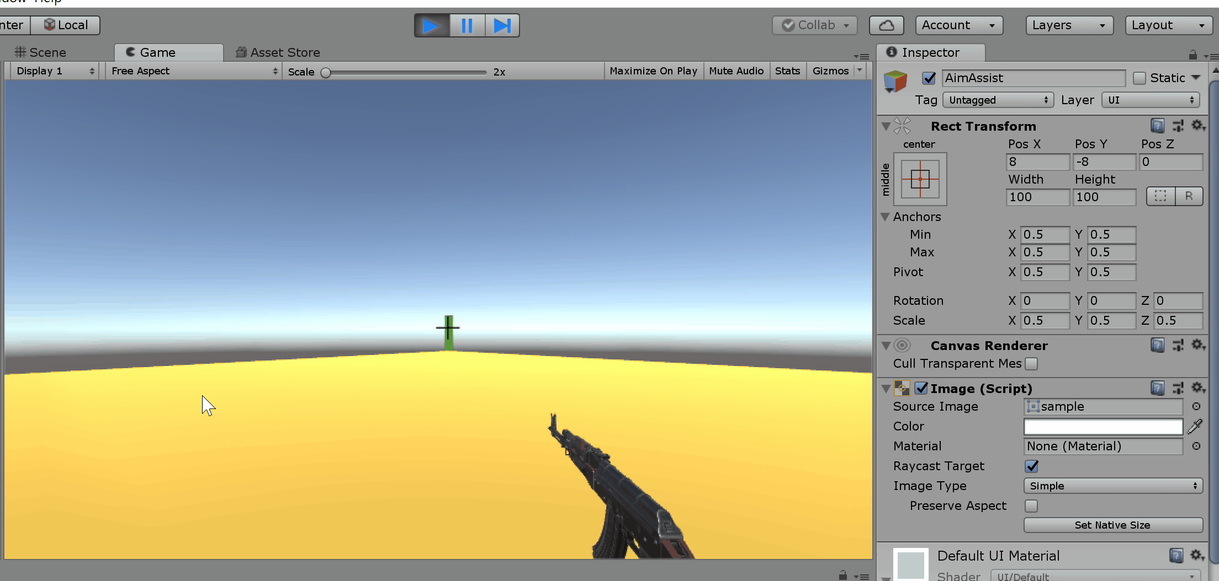
Task: Click the Play button to stop playback
Action: (x=431, y=25)
